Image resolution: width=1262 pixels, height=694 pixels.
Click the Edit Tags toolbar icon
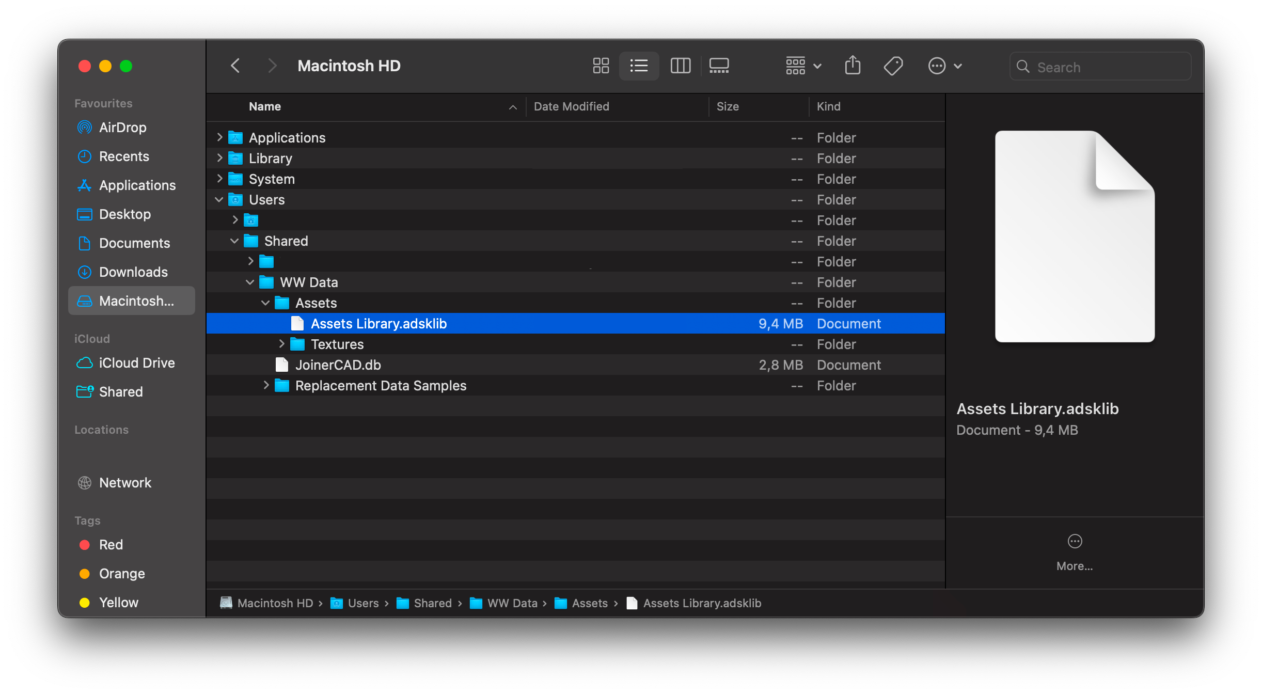893,66
